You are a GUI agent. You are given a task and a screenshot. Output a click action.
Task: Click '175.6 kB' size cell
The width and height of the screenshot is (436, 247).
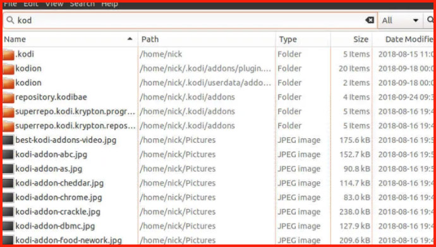(x=355, y=140)
